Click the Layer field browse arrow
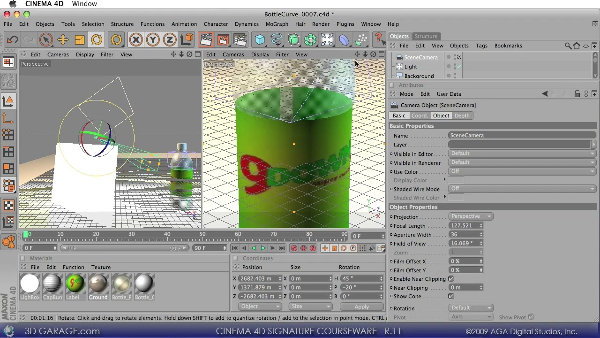Screen dimensions: 600x338 (x=594, y=145)
